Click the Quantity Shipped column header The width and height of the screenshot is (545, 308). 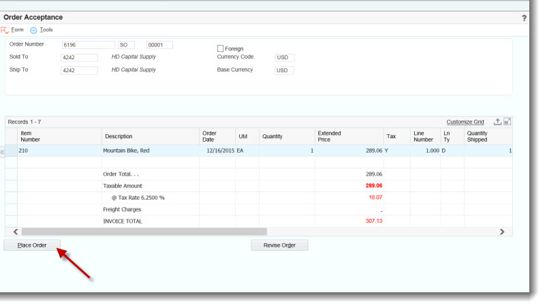(488, 136)
